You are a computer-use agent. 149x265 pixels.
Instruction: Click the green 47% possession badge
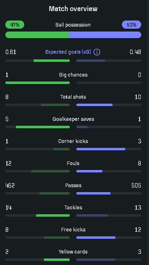[x=15, y=25]
